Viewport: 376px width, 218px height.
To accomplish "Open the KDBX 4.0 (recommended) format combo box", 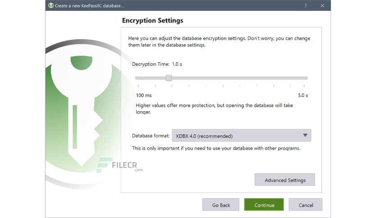I will [241, 136].
